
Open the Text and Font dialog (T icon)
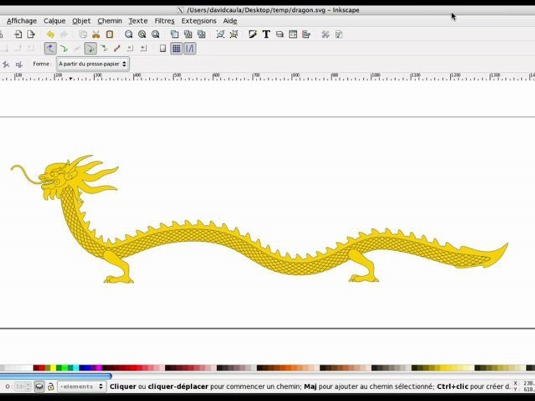click(266, 34)
